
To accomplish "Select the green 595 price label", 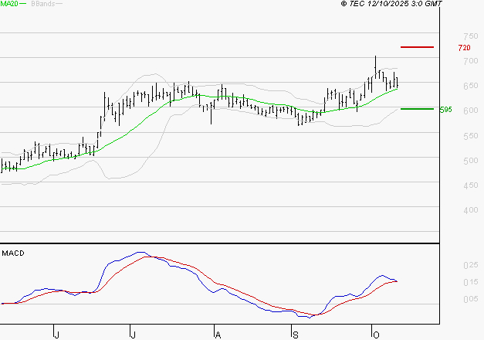I will coord(445,110).
